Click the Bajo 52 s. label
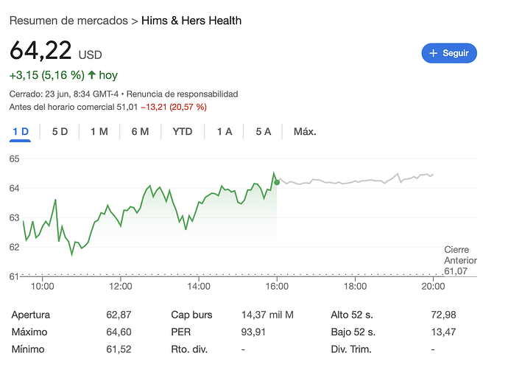Screen dimensions: 508x367 click(353, 332)
